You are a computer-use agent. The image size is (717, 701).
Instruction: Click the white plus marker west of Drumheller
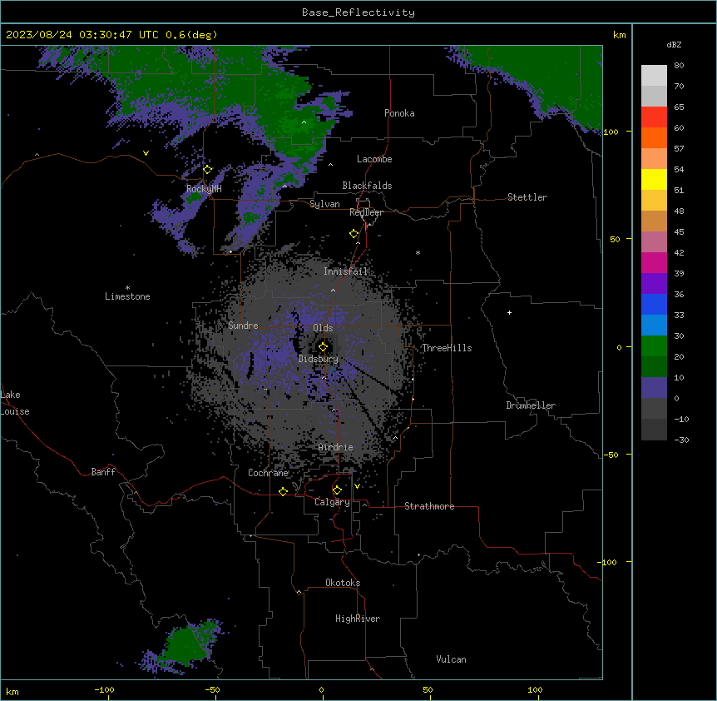pyautogui.click(x=509, y=312)
